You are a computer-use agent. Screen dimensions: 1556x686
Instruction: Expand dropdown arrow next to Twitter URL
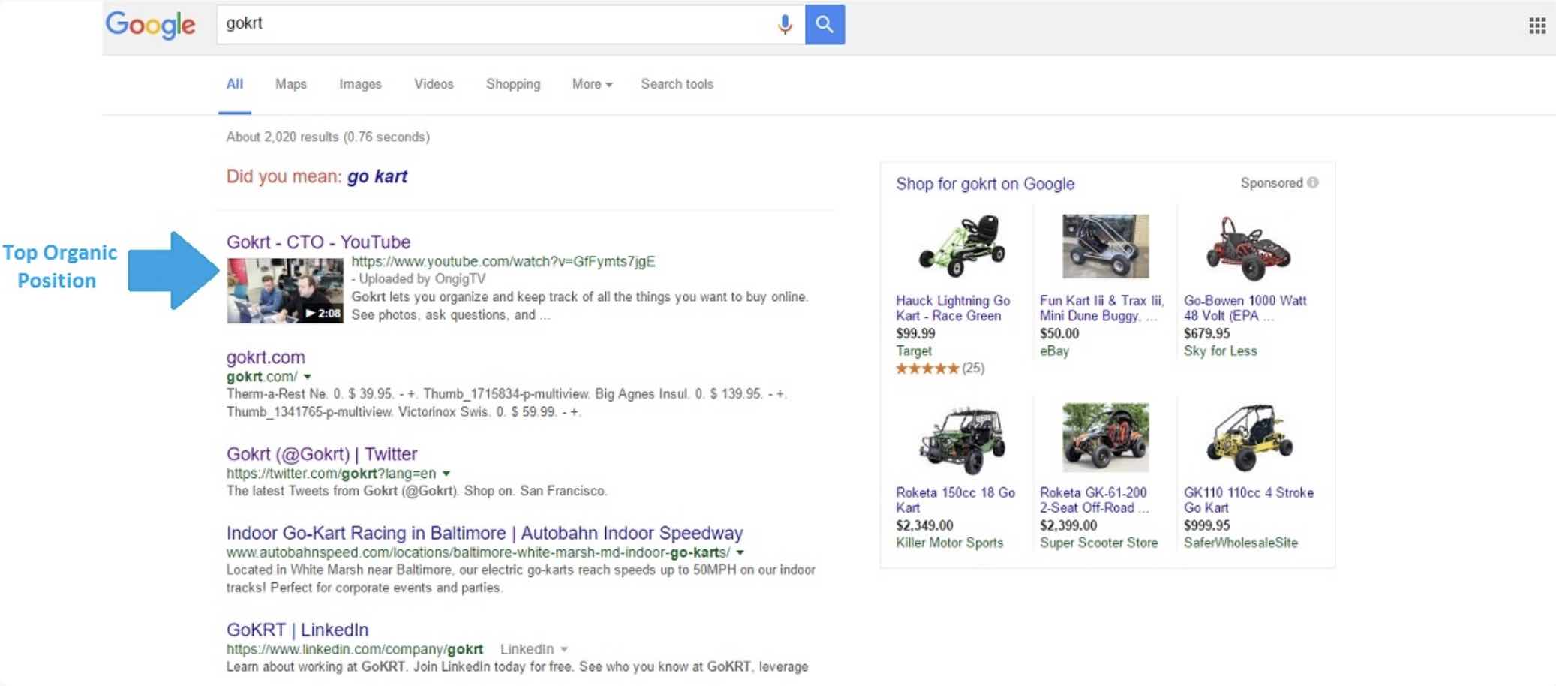[x=446, y=474]
